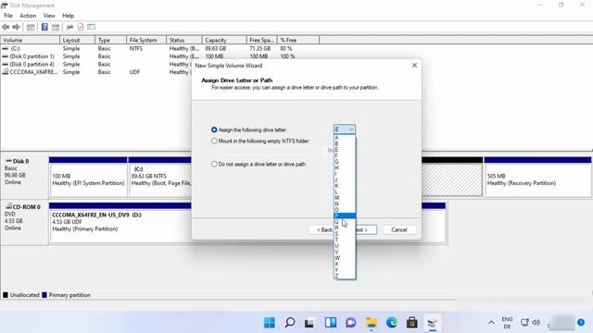Toggle the Show/Hide Action Pane toolbar icon
The width and height of the screenshot is (593, 333).
pyautogui.click(x=56, y=27)
